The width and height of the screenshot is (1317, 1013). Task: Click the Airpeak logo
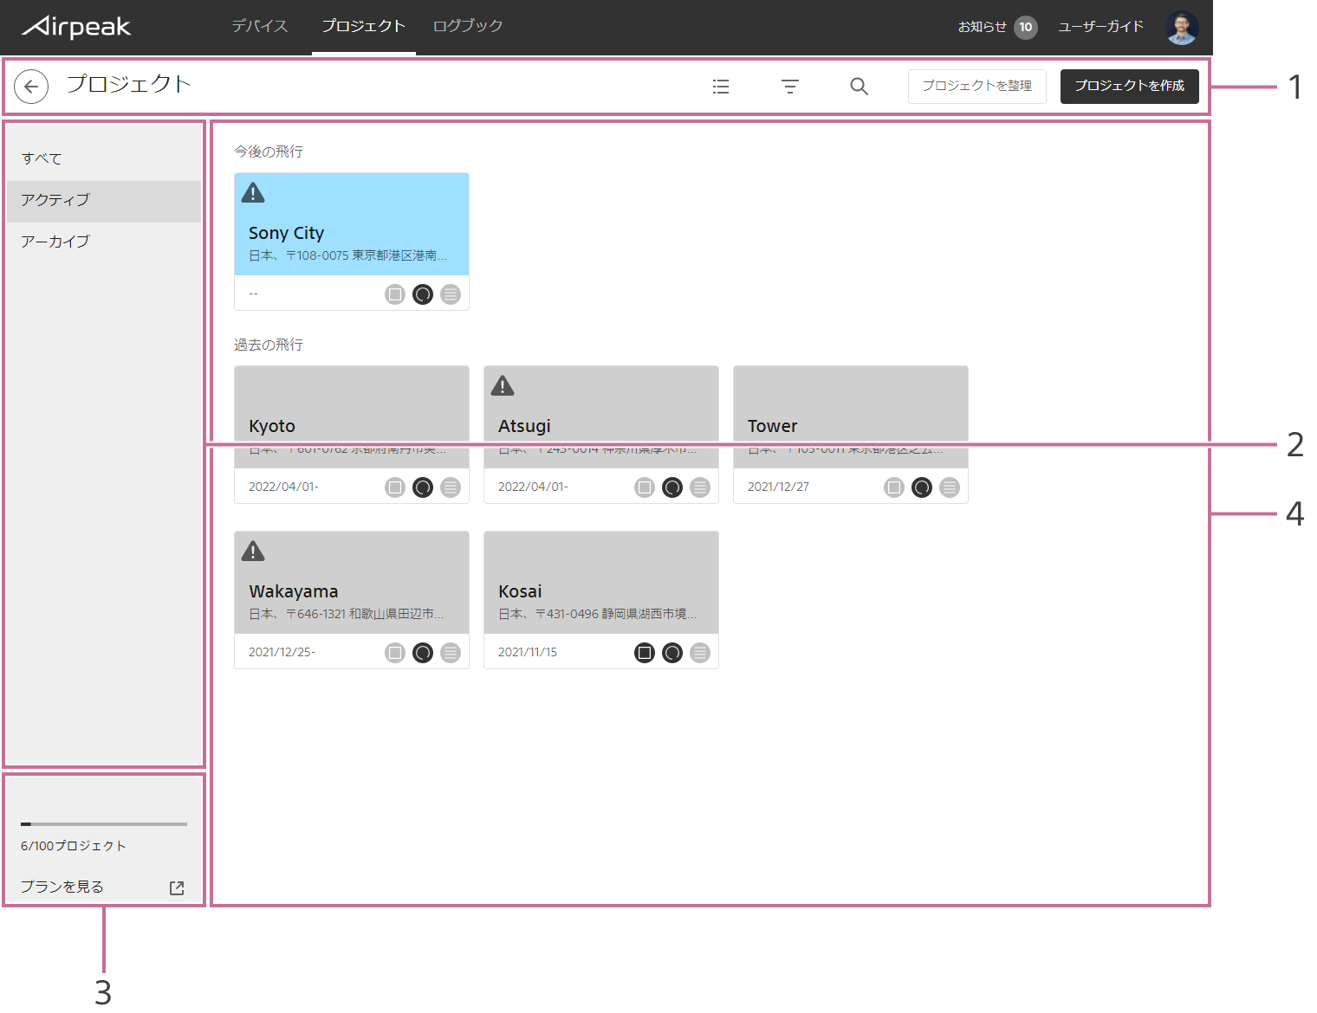tap(77, 27)
